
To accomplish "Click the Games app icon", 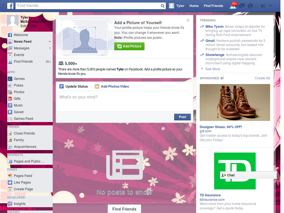I will 10,79.
